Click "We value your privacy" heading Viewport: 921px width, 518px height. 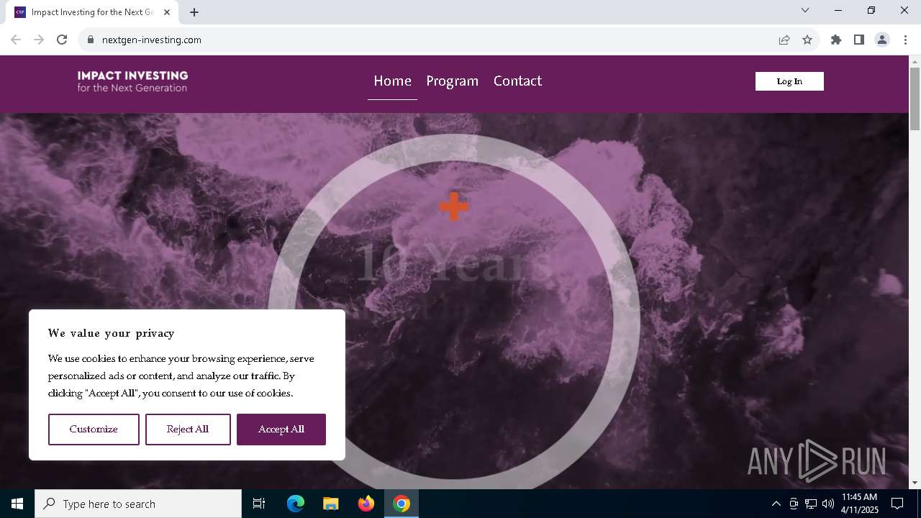(112, 333)
